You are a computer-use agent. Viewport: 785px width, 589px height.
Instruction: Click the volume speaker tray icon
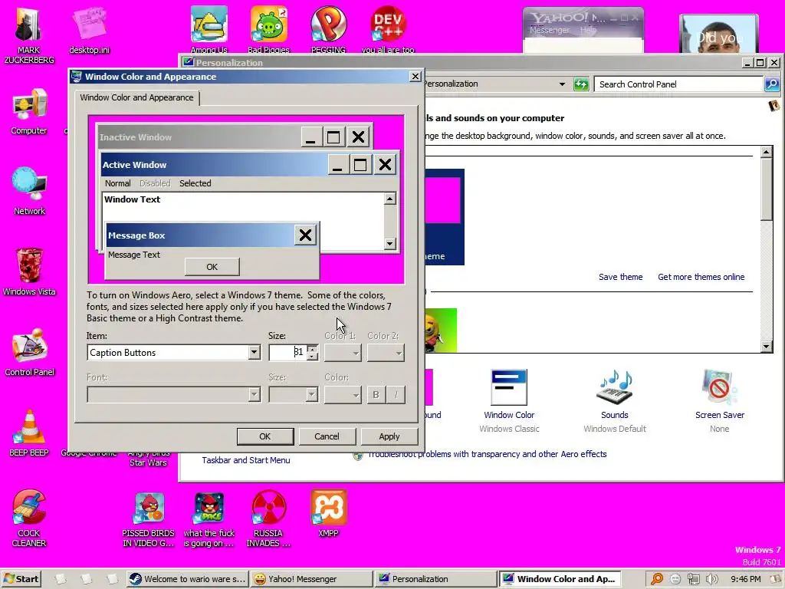pyautogui.click(x=711, y=579)
